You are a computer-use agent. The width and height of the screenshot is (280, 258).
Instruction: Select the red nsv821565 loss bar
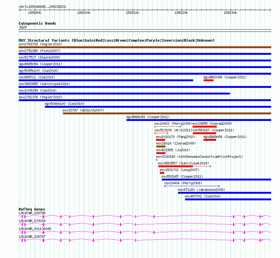click(161, 153)
